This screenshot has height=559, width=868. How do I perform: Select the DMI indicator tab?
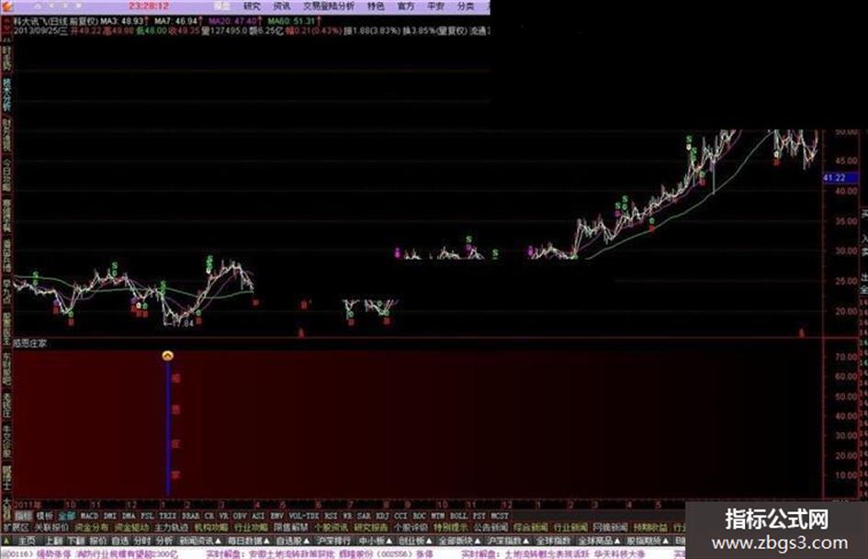click(109, 516)
